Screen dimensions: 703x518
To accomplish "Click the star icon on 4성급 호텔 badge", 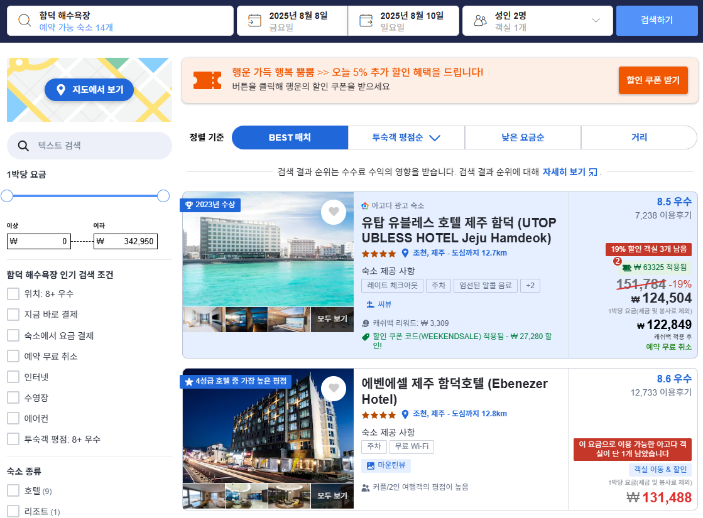I will (x=188, y=381).
